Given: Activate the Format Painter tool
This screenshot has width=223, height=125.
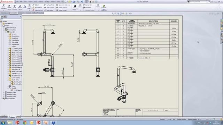Looking at the screenshot, I should [20, 7].
